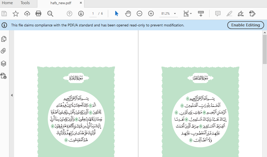267x157 pixels.
Task: Select the highlight text tool
Action: [x=229, y=14]
